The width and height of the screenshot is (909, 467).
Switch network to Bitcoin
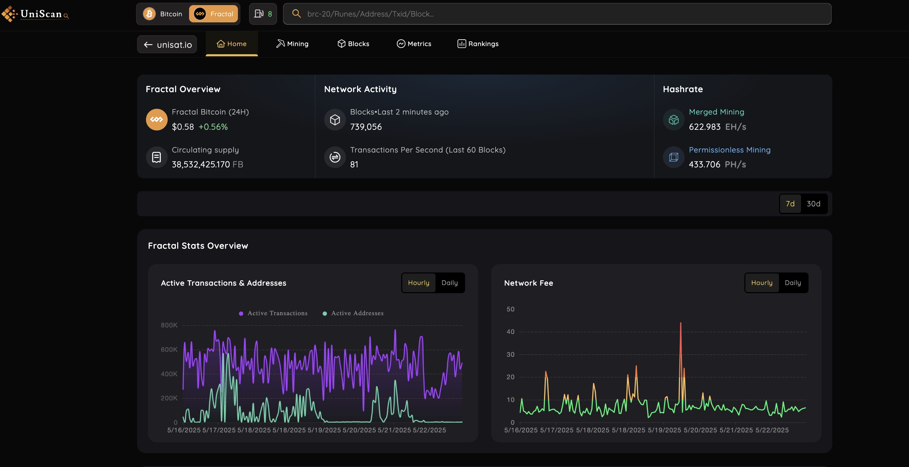coord(163,14)
